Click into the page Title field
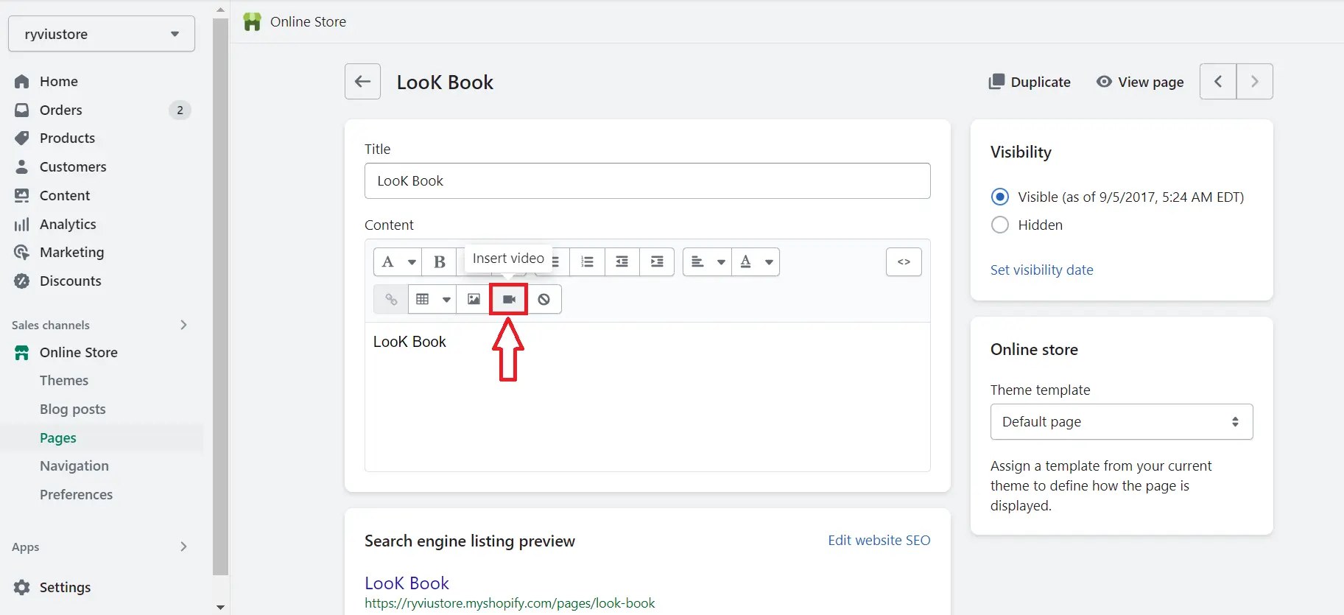This screenshot has height=615, width=1344. pos(647,181)
